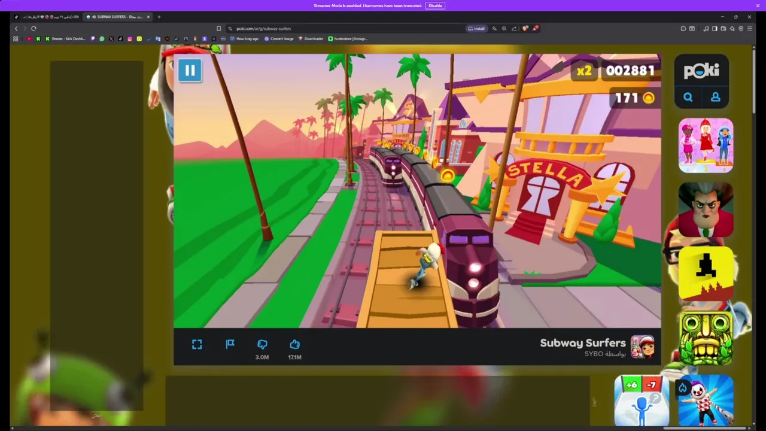Open the huntostore Instagram bookmark
766x431 pixels.
coord(348,39)
